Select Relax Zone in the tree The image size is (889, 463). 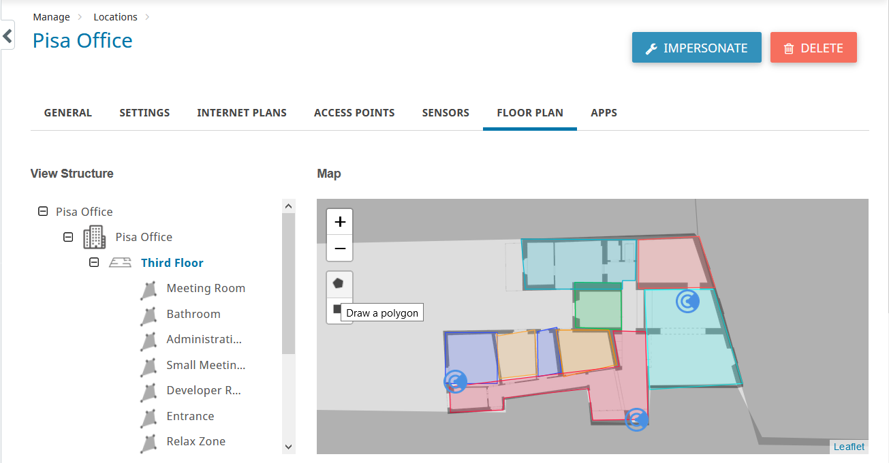click(x=196, y=441)
